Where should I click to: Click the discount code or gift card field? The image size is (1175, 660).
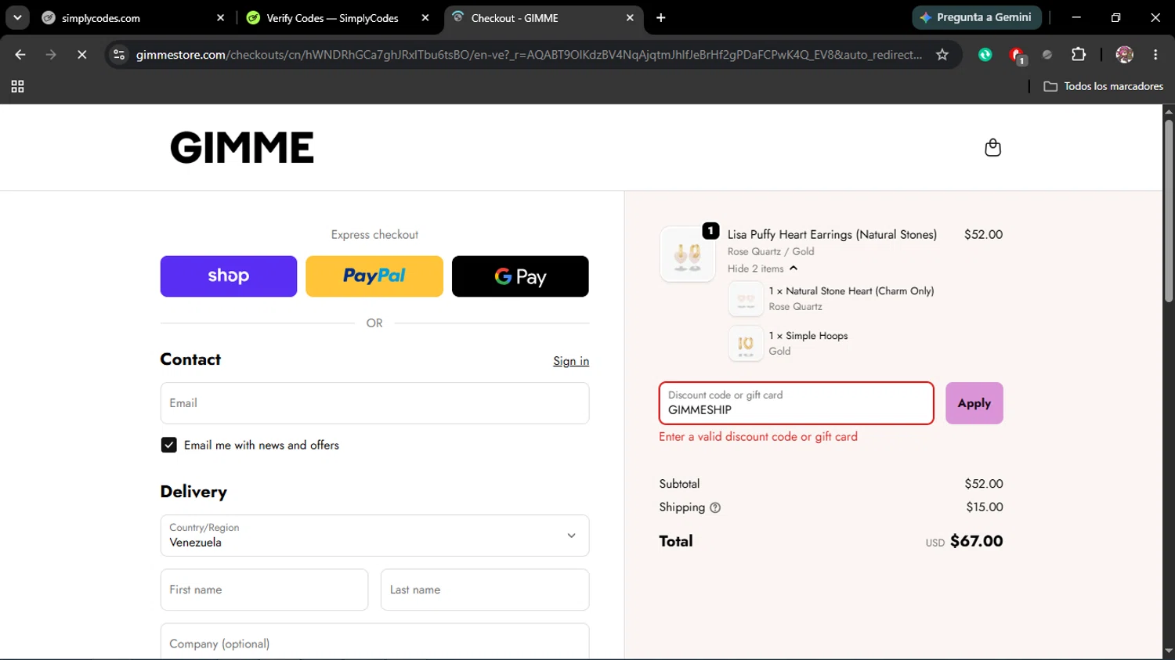(797, 403)
